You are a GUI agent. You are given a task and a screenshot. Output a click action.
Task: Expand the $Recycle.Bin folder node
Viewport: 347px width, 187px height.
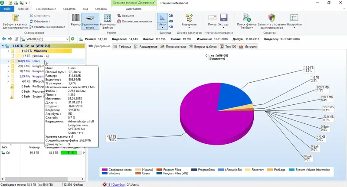pos(8,81)
